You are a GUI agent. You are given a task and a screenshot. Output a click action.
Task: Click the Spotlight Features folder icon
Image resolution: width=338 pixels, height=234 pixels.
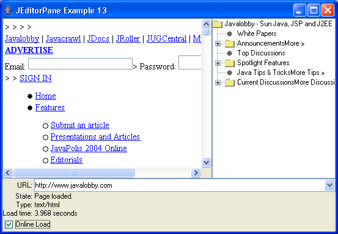[230, 63]
